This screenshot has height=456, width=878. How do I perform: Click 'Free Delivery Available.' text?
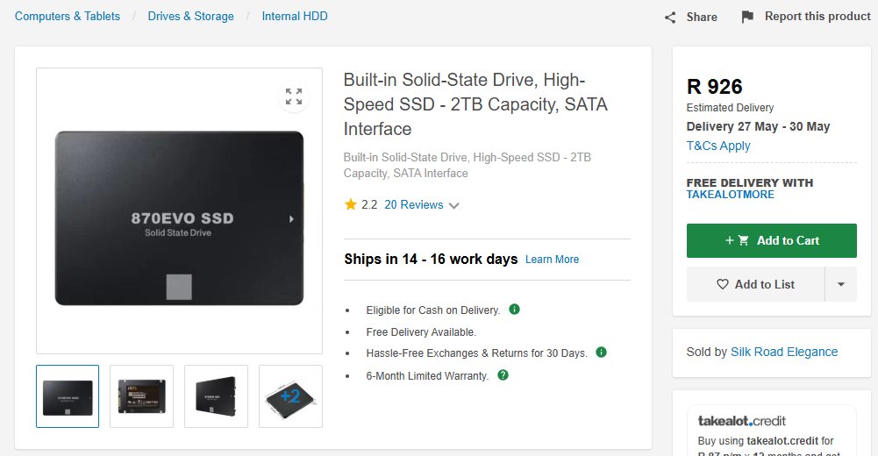(x=421, y=332)
